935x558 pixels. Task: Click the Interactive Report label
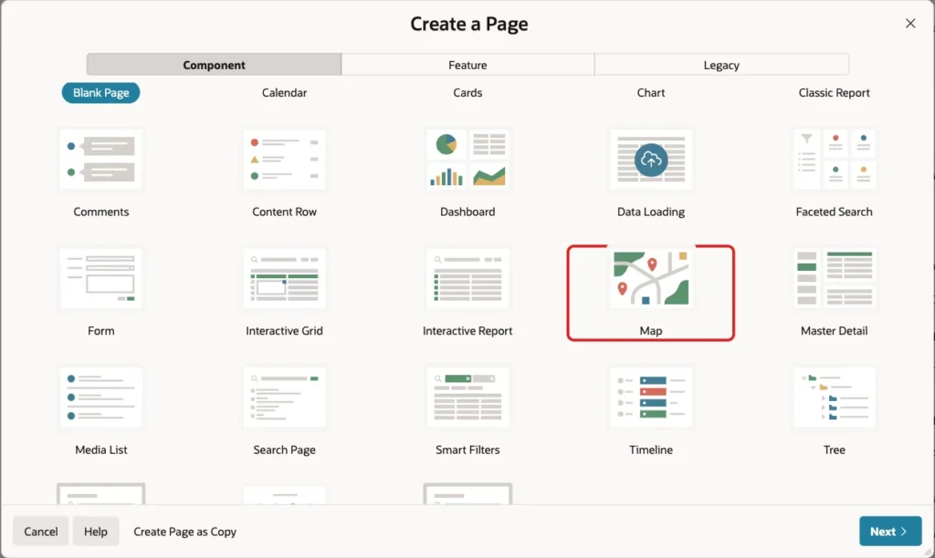467,330
